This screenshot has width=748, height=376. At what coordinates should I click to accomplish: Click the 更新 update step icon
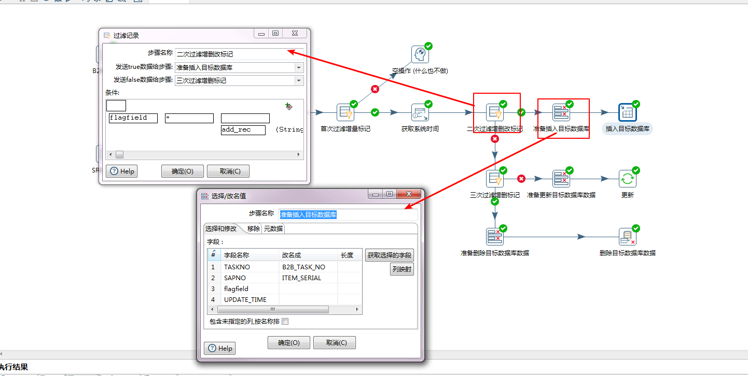628,179
